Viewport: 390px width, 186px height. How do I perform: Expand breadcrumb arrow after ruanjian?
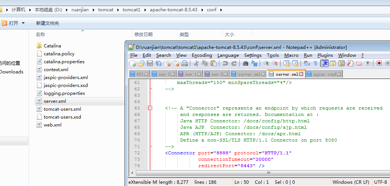pos(94,10)
